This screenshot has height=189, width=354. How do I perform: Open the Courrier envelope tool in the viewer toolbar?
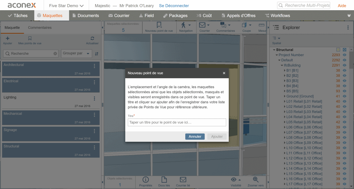(205, 27)
